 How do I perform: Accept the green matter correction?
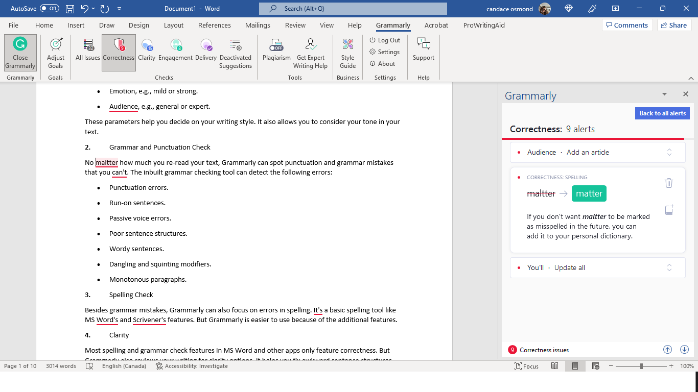(x=589, y=193)
